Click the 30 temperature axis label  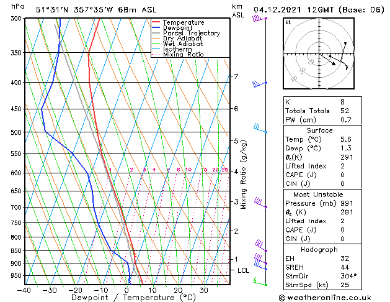[204, 290]
